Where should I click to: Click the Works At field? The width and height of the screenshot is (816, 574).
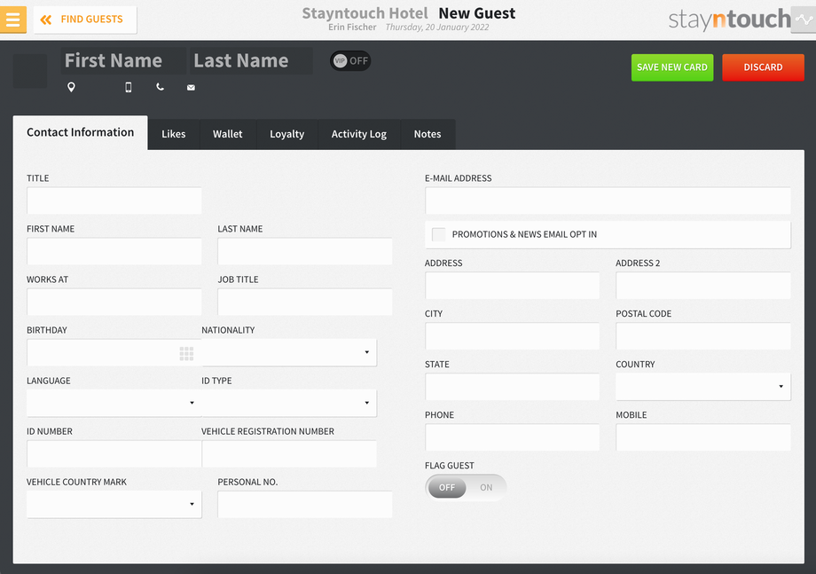coord(114,302)
